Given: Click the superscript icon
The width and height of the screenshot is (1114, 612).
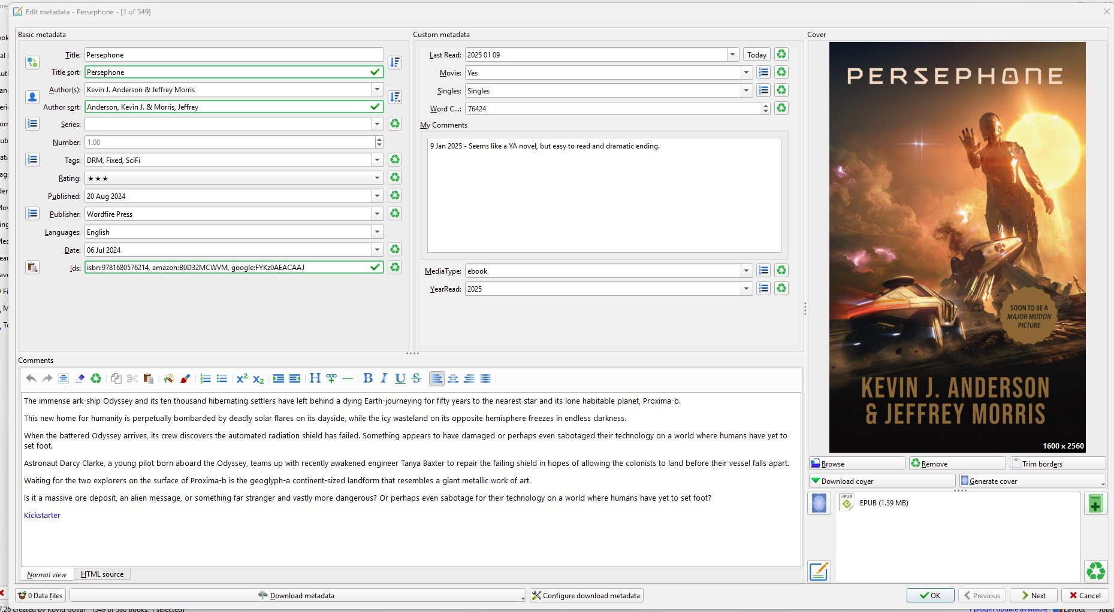Looking at the screenshot, I should pyautogui.click(x=241, y=378).
